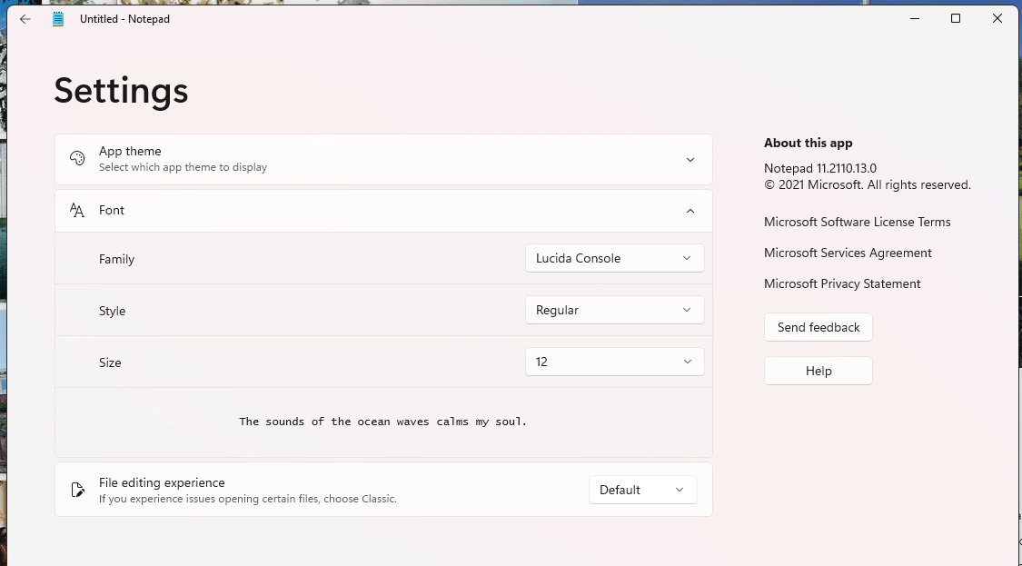
Task: Minimize the Notepad window
Action: (914, 18)
